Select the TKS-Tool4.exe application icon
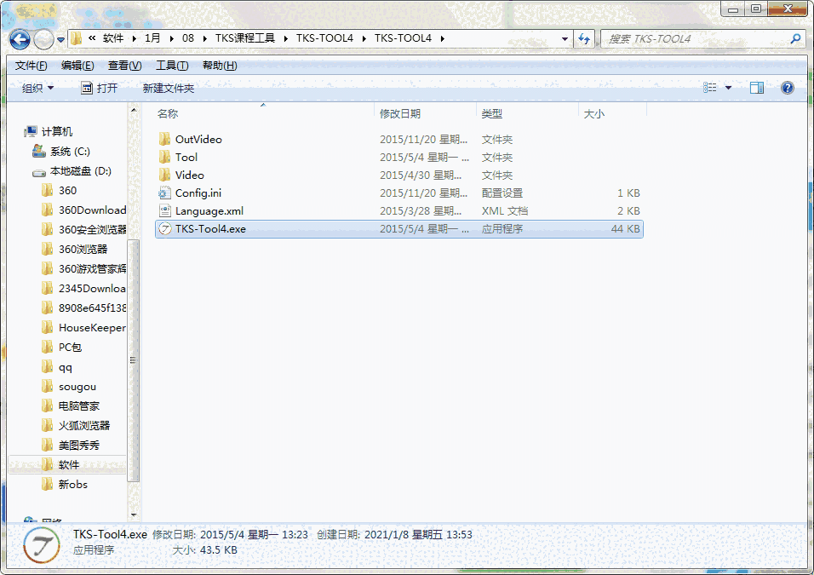This screenshot has width=814, height=575. 164,229
